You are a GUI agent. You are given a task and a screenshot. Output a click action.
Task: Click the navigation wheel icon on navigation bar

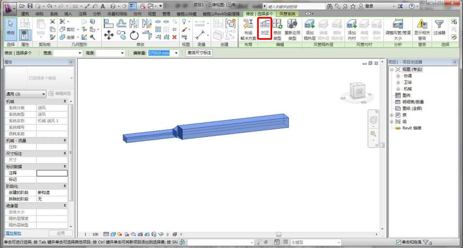click(373, 120)
